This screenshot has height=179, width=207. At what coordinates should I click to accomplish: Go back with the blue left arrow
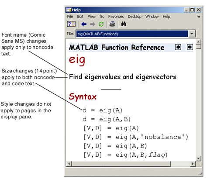point(84,24)
